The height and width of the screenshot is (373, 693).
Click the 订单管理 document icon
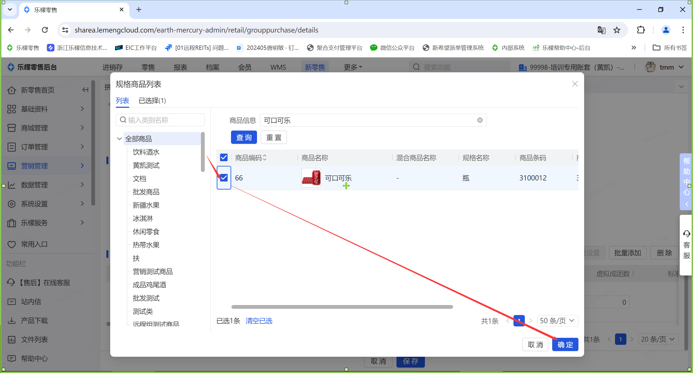[x=11, y=147]
